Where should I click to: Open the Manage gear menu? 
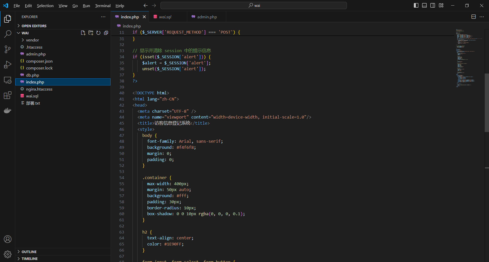coord(8,254)
